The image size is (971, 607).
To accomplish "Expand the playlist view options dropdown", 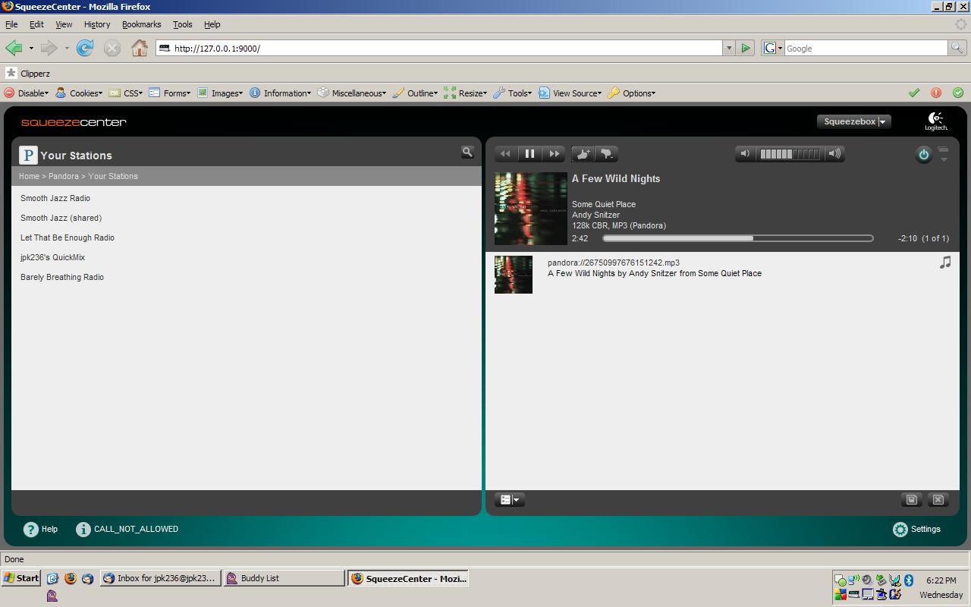I will click(x=509, y=500).
